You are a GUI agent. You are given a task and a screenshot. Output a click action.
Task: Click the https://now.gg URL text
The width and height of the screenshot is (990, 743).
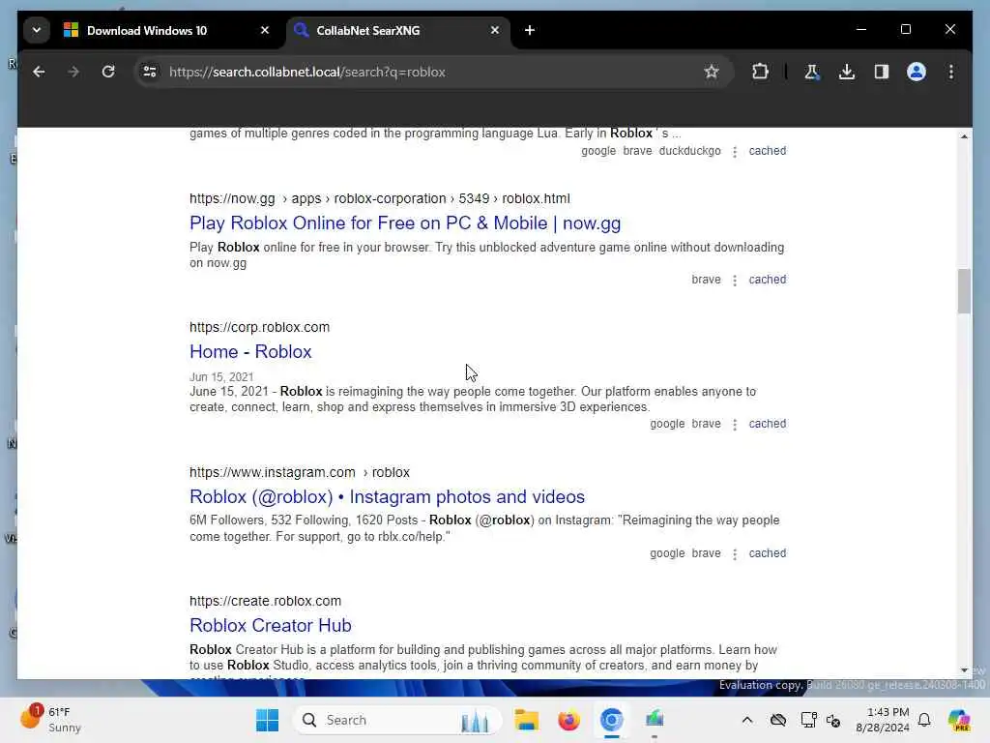232,198
